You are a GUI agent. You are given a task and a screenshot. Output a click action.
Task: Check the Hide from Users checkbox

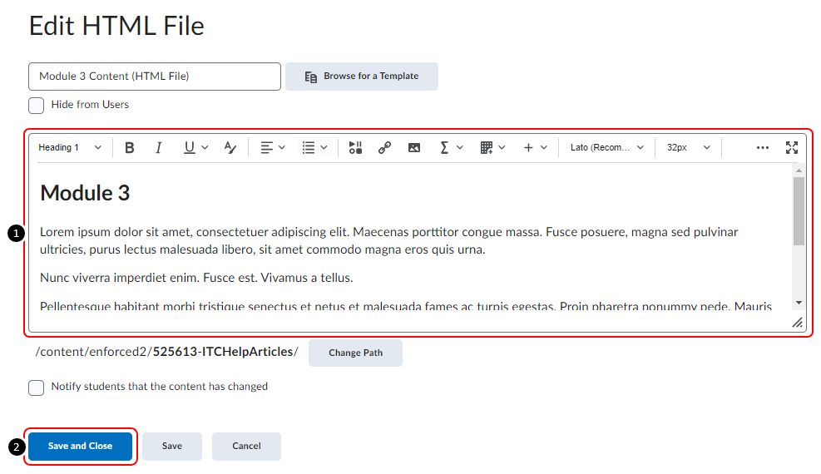(37, 106)
